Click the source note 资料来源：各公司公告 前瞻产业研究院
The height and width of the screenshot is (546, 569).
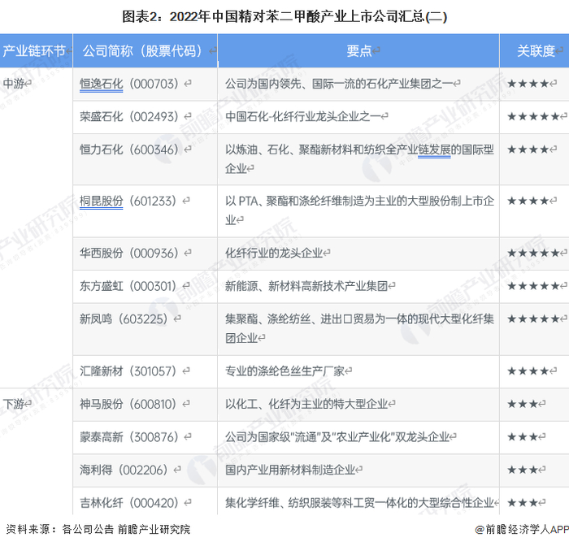point(98,529)
